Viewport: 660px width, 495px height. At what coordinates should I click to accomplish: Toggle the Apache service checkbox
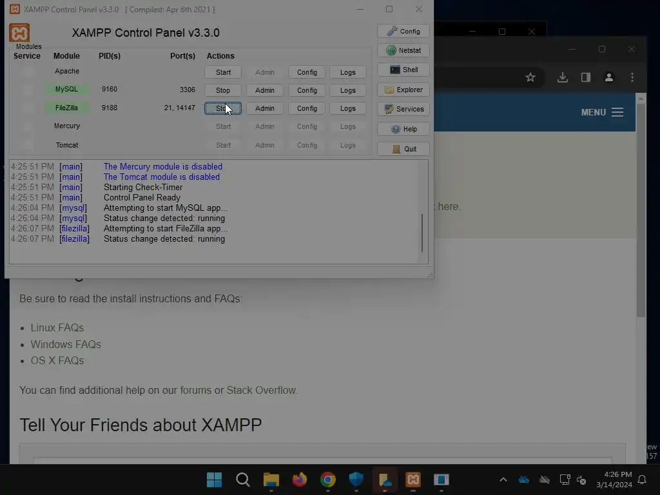click(x=27, y=71)
